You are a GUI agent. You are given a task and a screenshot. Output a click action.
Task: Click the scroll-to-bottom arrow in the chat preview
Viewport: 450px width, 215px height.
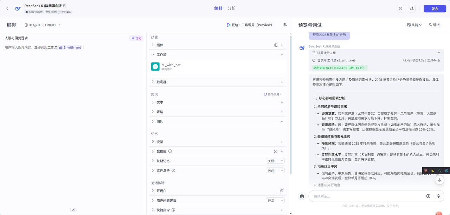click(439, 180)
